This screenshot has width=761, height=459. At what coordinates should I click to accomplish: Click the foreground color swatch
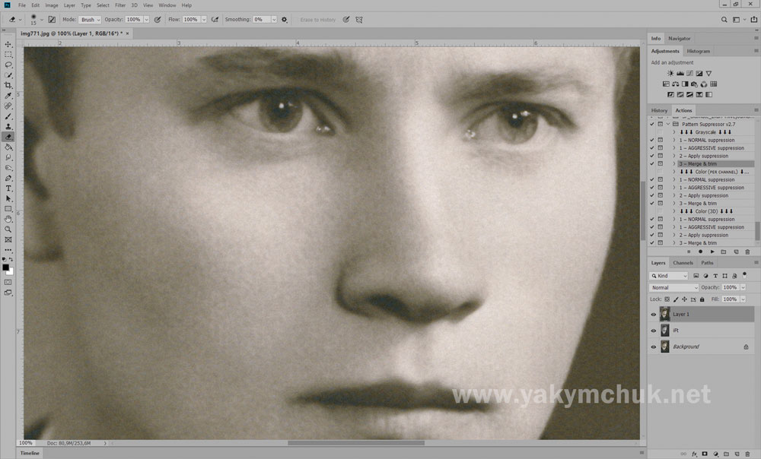[x=5, y=267]
